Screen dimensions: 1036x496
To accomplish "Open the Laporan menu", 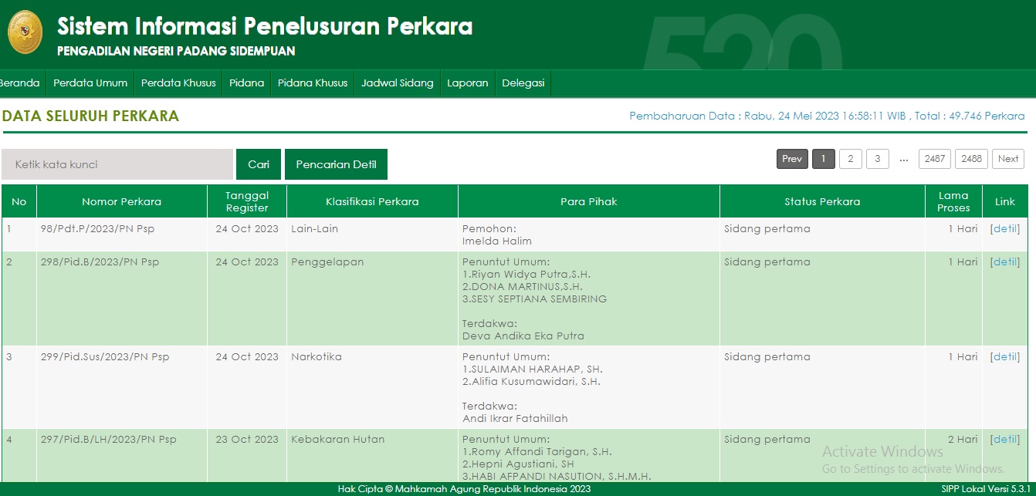I will (x=468, y=83).
